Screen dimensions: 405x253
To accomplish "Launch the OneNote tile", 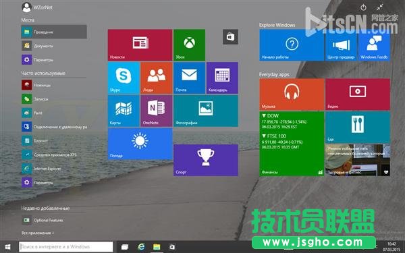I will (x=157, y=111).
